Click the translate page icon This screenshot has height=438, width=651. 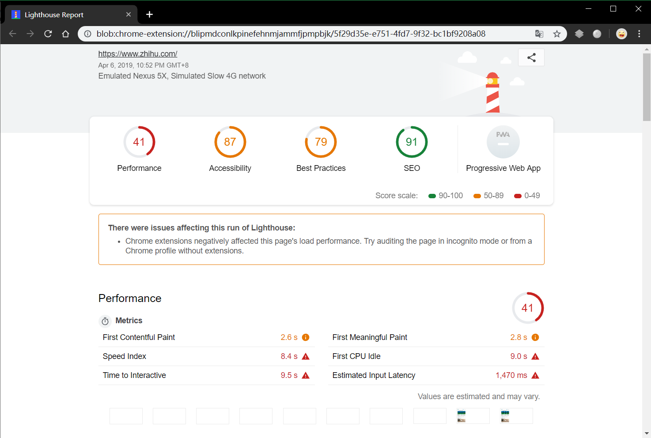(539, 34)
